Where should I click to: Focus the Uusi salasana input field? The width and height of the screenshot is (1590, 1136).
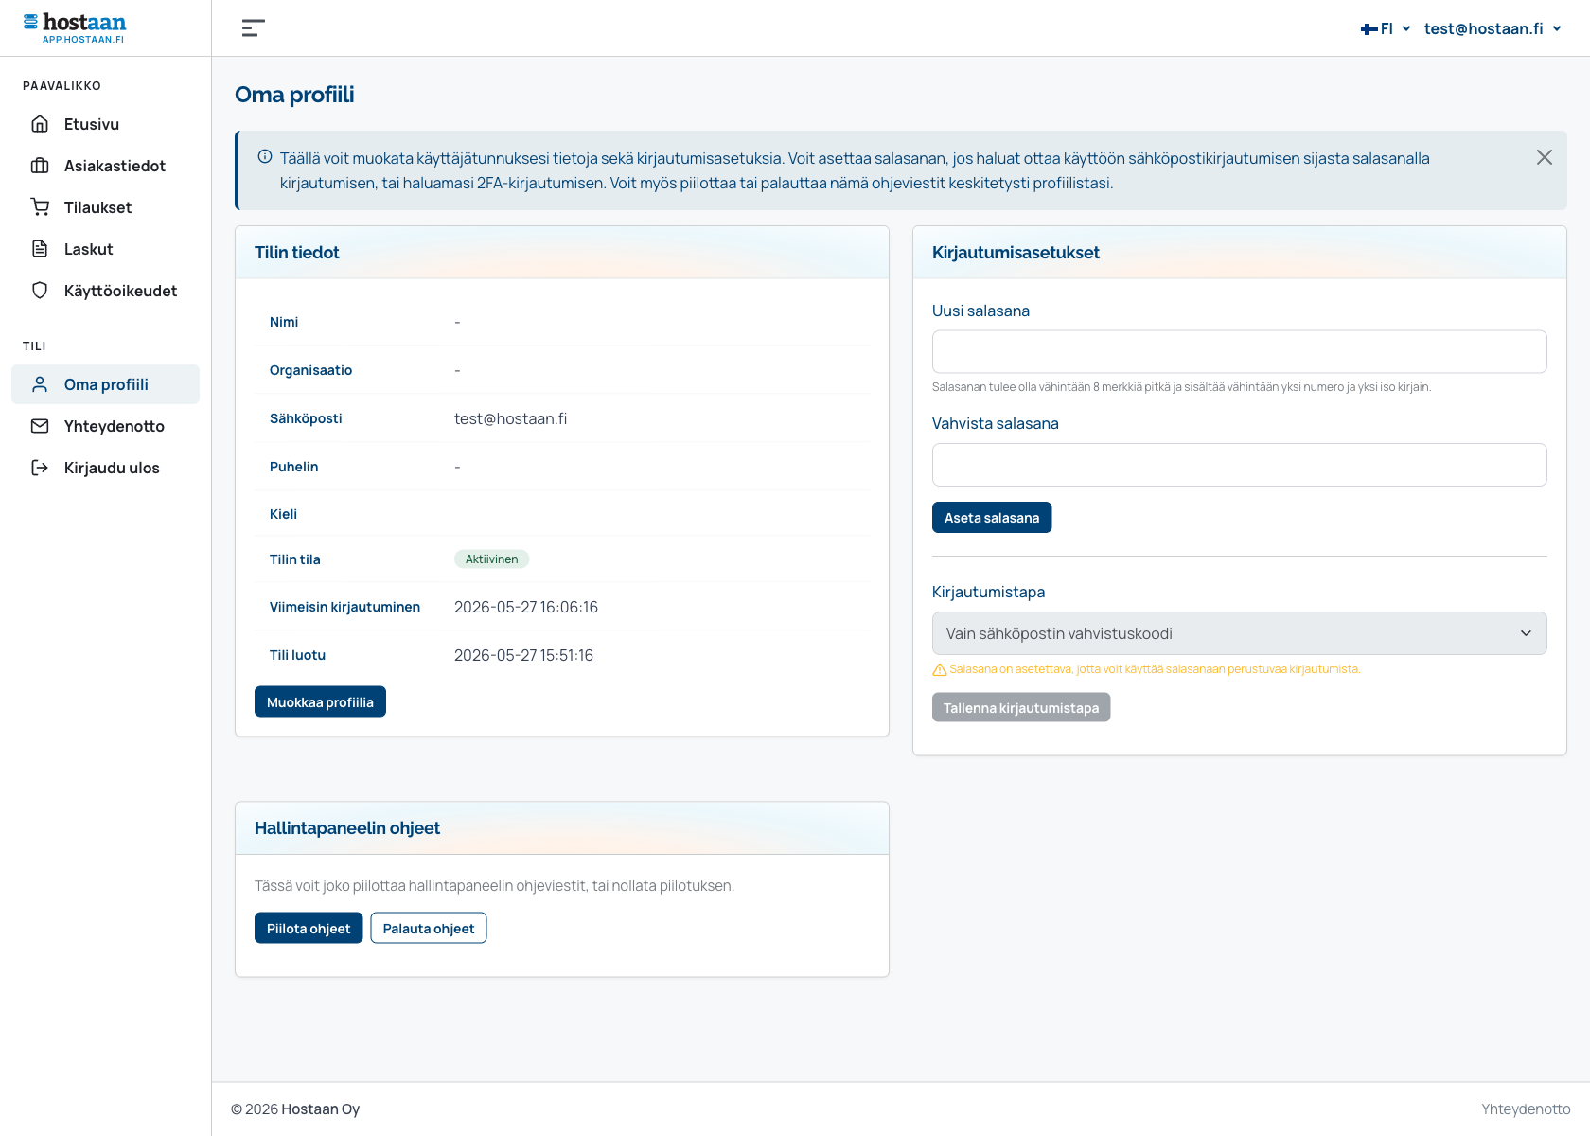[x=1239, y=352]
